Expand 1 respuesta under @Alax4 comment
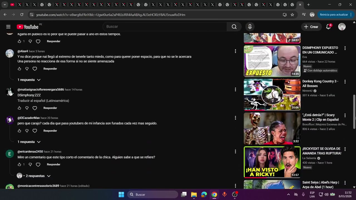This screenshot has height=200, width=356. (29, 80)
